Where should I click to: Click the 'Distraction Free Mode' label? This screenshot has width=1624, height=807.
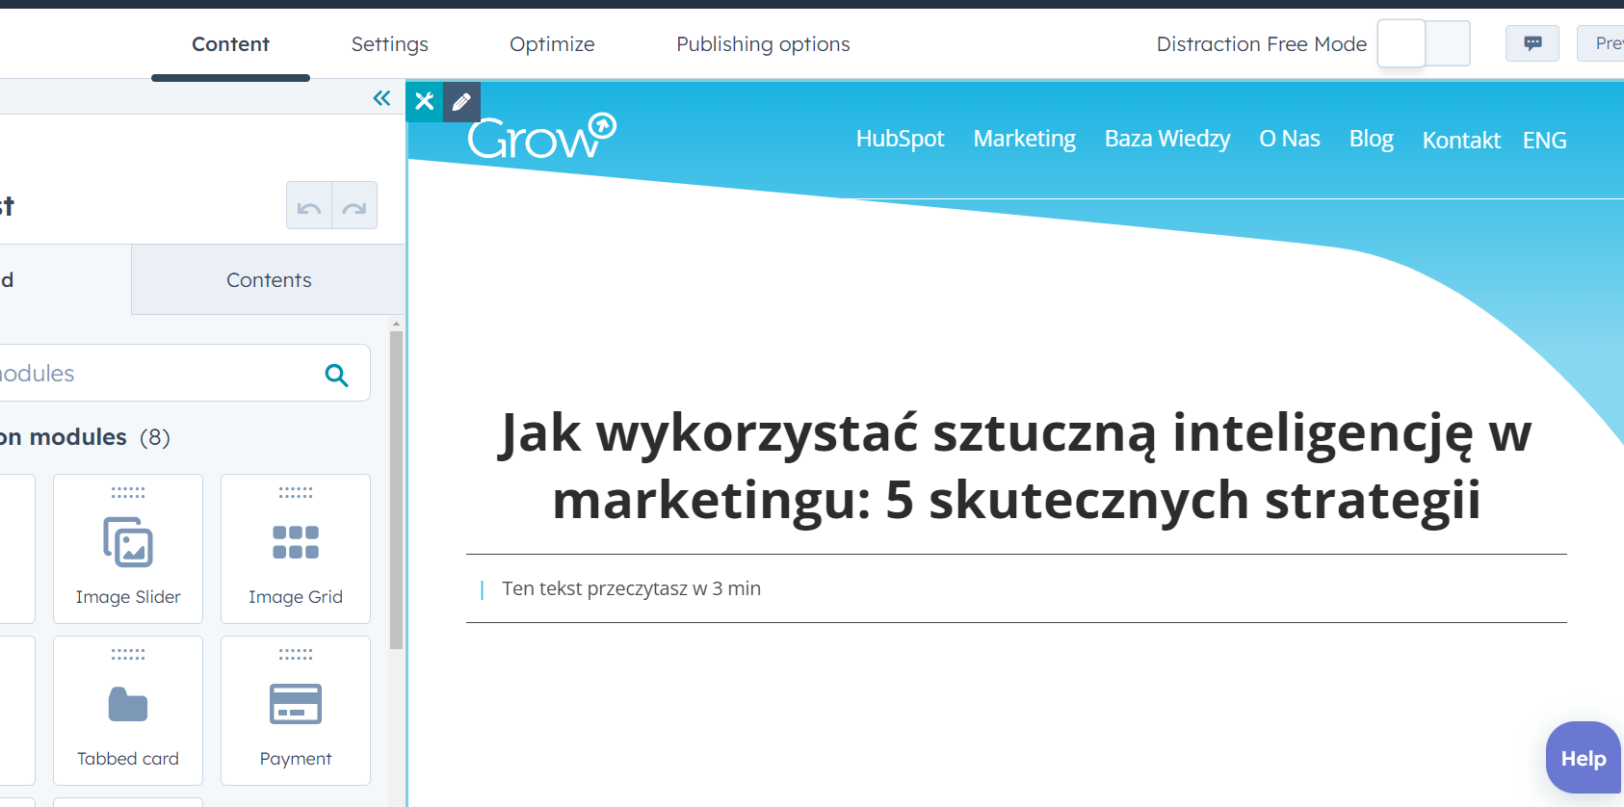(1261, 44)
